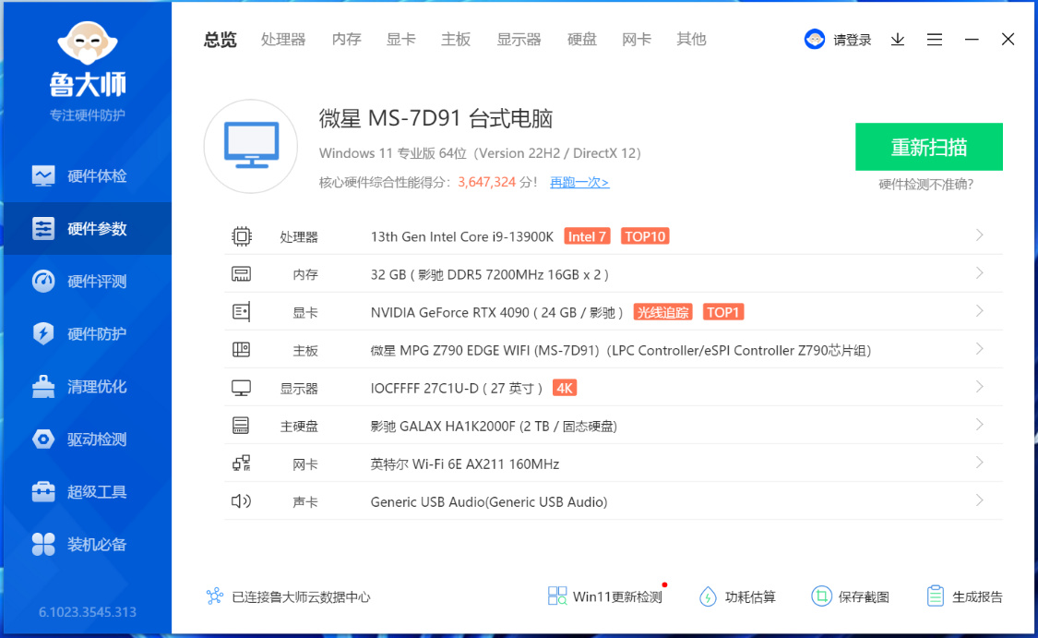Switch to the 其他 tab
This screenshot has height=638, width=1038.
tap(692, 40)
